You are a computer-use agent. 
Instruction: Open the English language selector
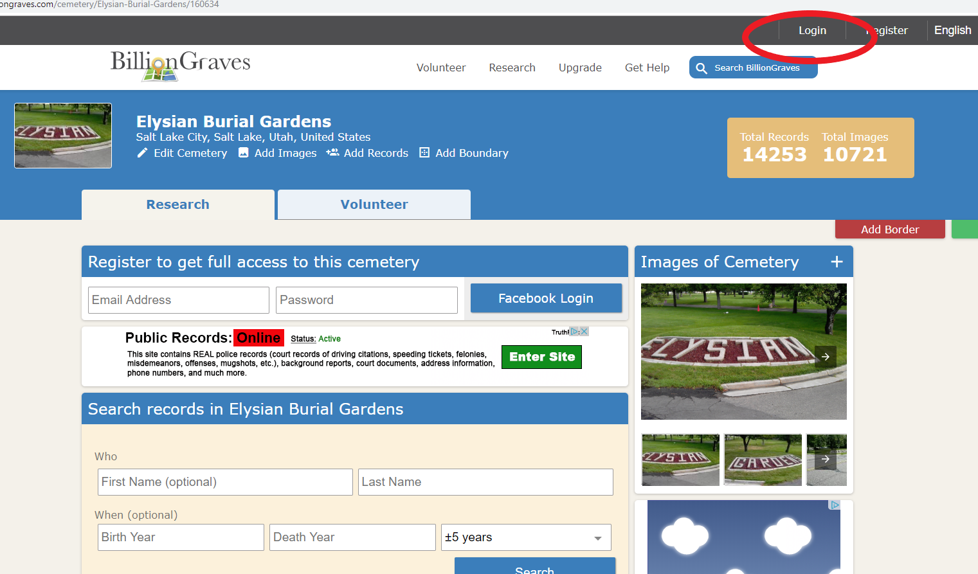point(952,30)
